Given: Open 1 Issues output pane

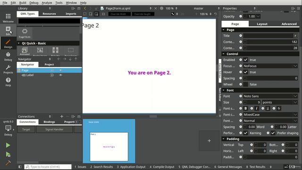Looking at the screenshot, I should (x=80, y=167).
